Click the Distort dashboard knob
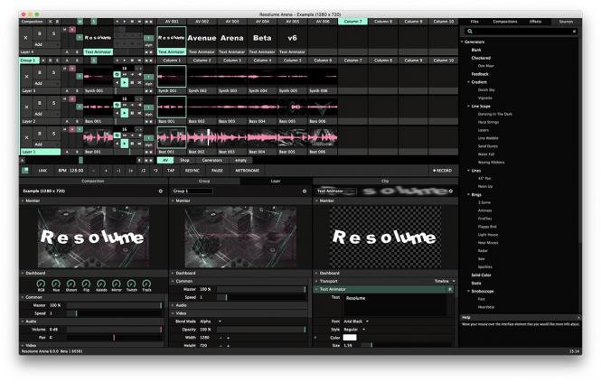 [x=71, y=284]
